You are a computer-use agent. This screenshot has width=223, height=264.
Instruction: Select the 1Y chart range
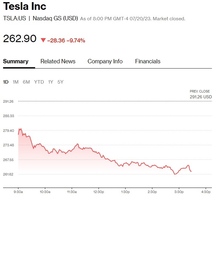[x=51, y=82]
